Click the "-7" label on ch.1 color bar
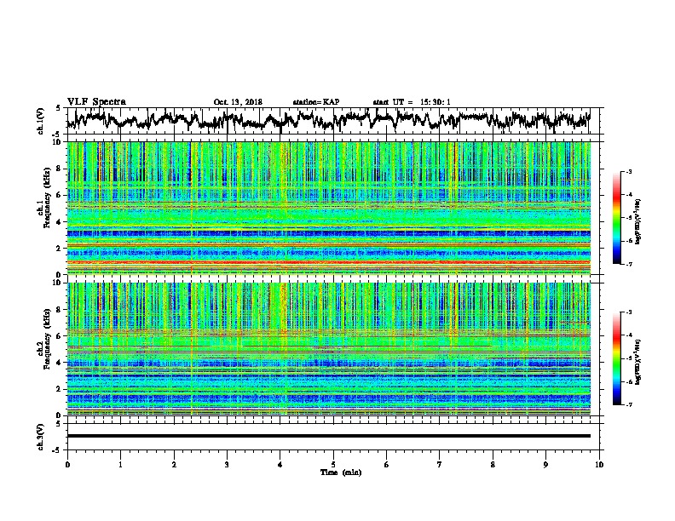Image resolution: width=675 pixels, height=521 pixels. (x=629, y=264)
